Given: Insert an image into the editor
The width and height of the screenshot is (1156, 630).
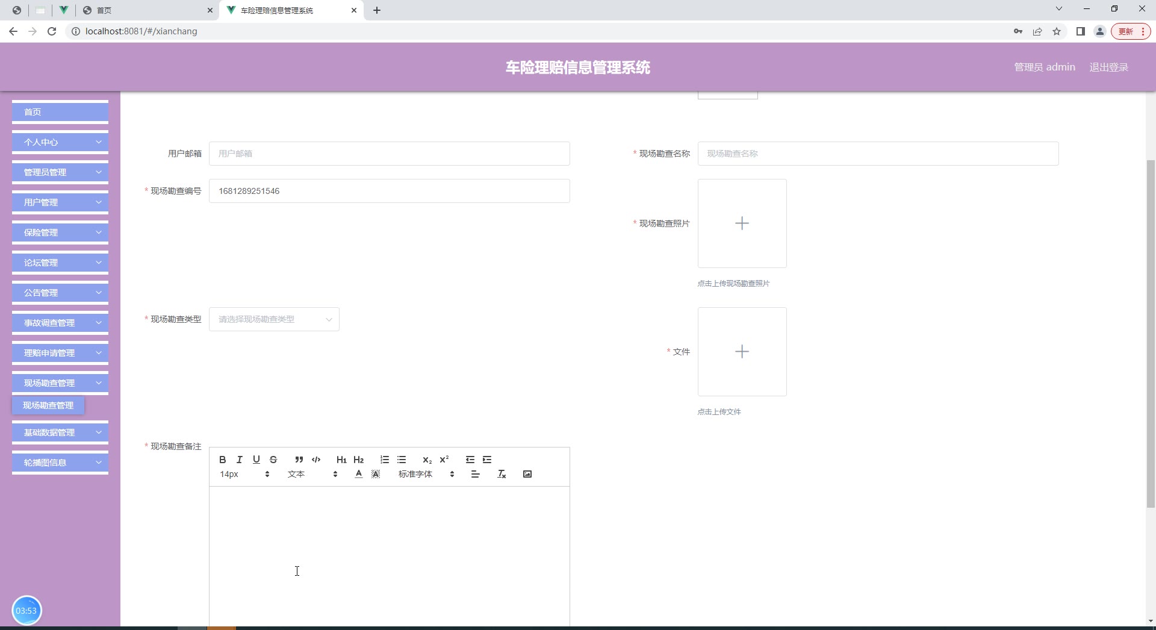Looking at the screenshot, I should coord(527,474).
